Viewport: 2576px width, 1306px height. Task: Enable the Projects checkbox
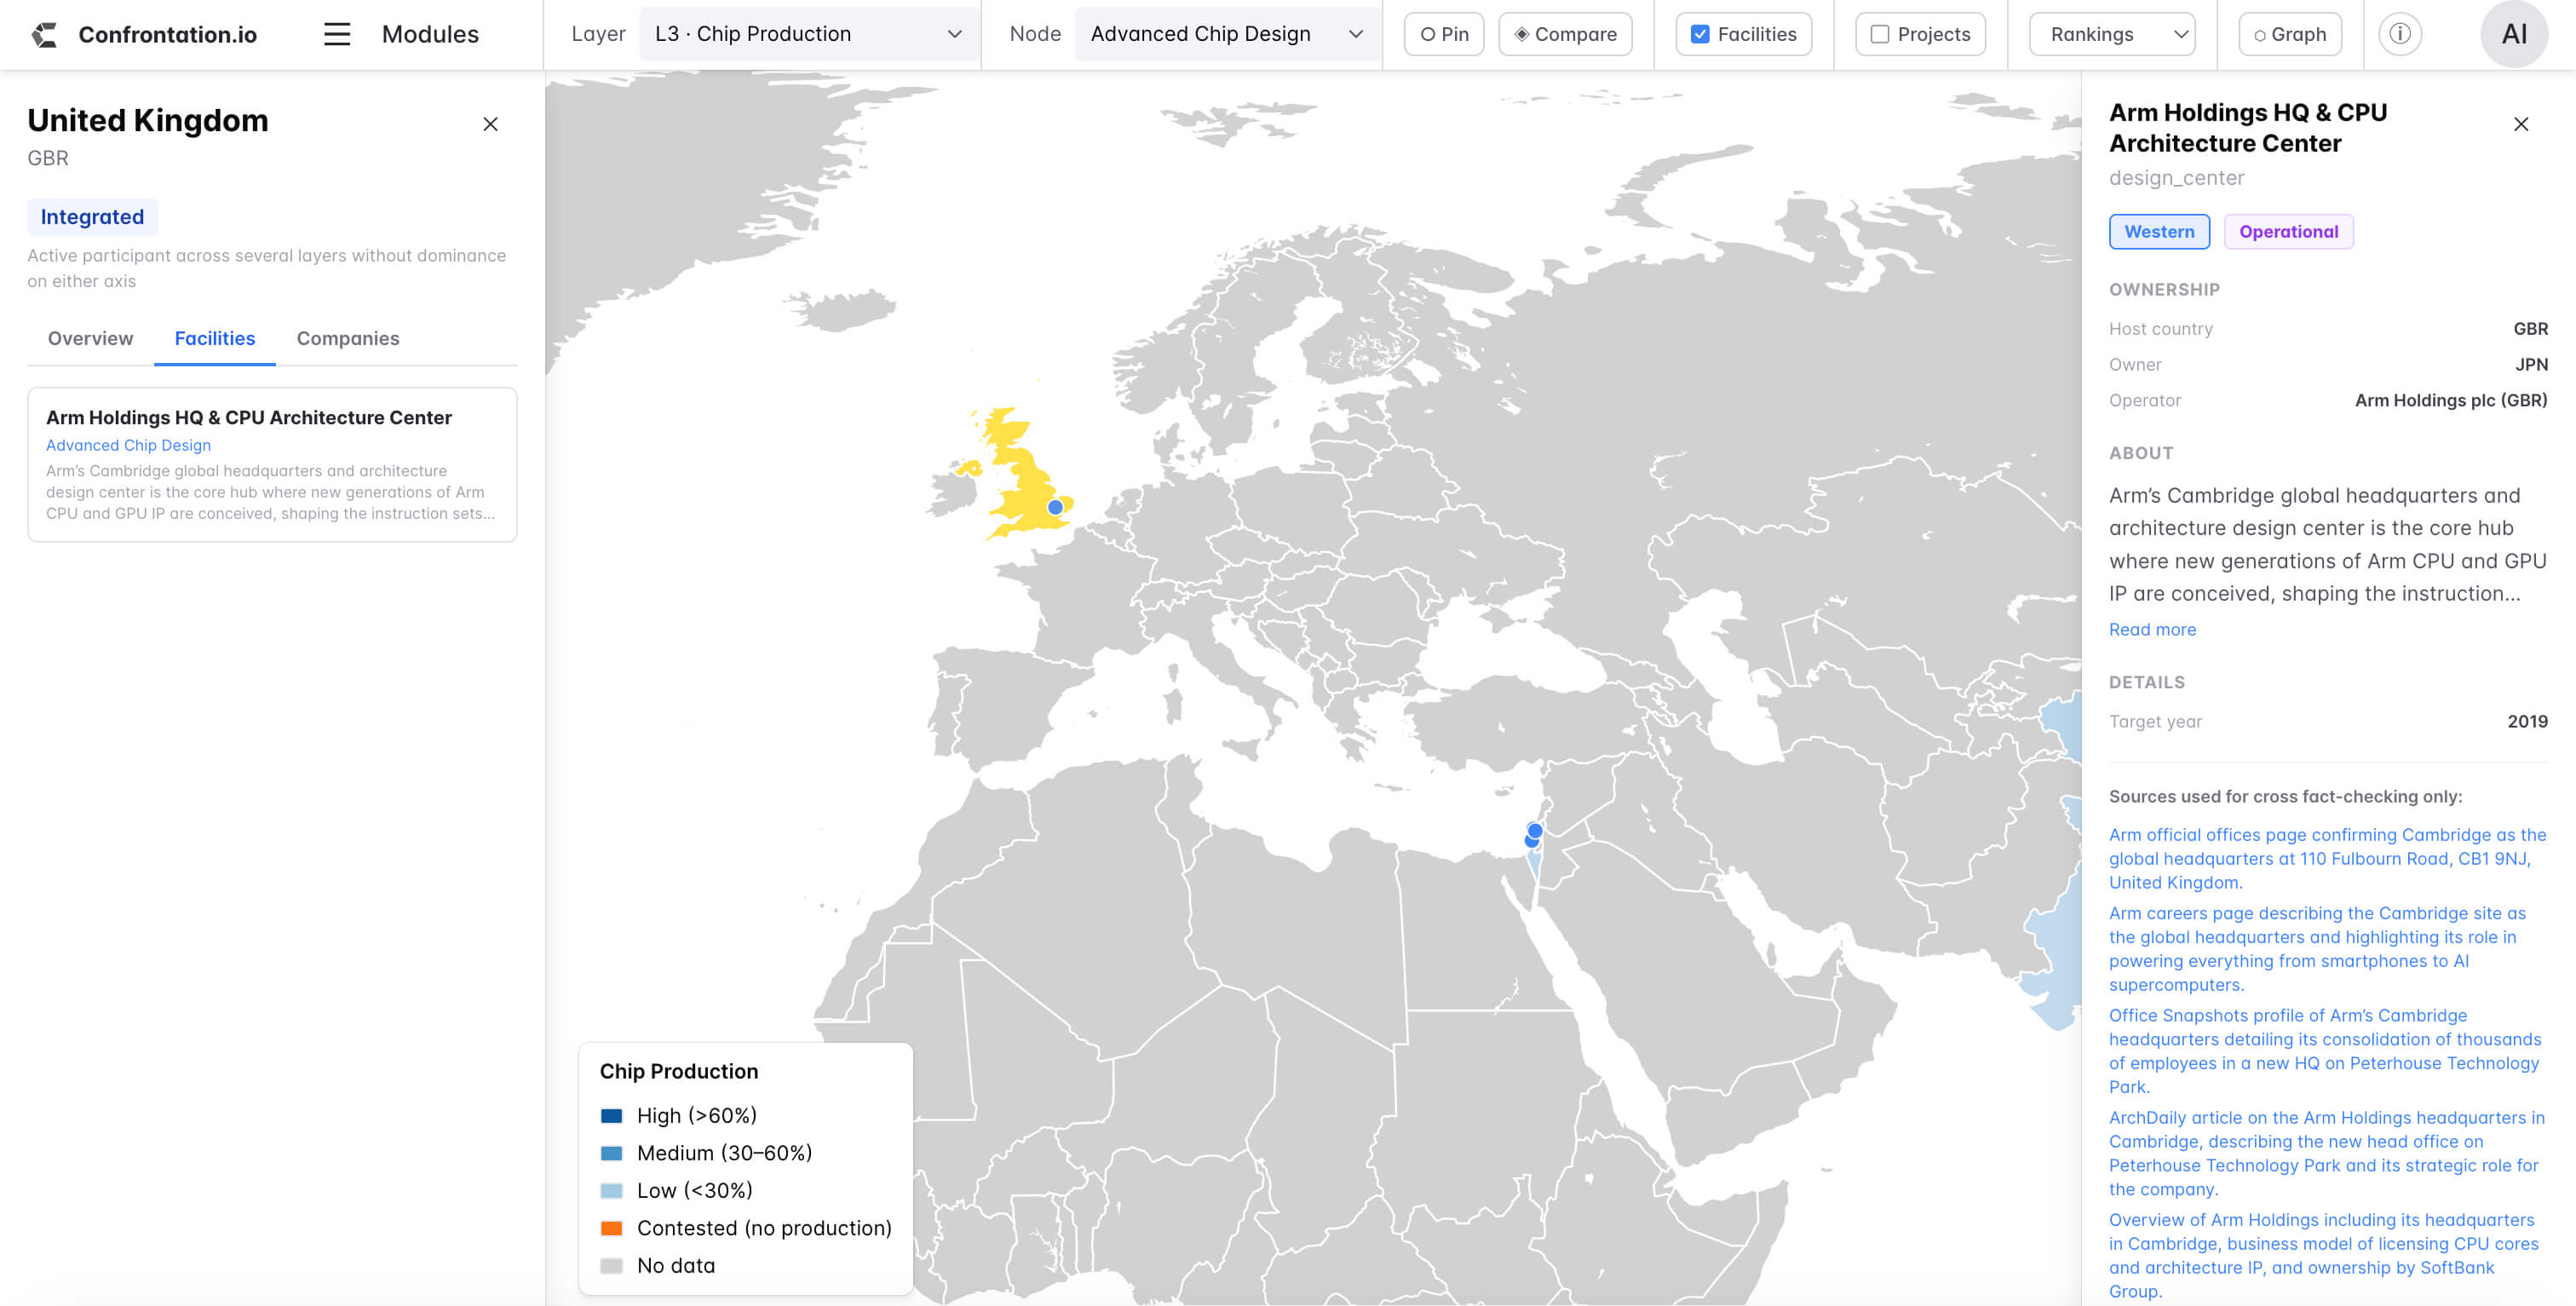click(x=1880, y=34)
